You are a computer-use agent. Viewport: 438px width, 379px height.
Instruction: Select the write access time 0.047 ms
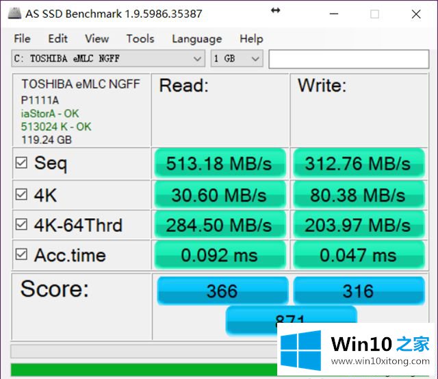pyautogui.click(x=359, y=255)
